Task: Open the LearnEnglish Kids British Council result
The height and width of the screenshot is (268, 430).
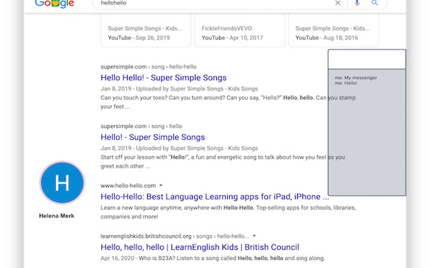Action: tap(199, 247)
